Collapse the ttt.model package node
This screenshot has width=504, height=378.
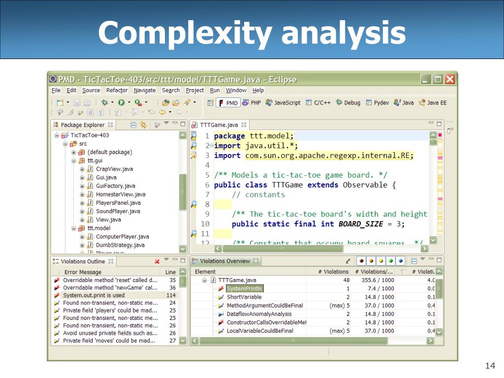(x=74, y=228)
